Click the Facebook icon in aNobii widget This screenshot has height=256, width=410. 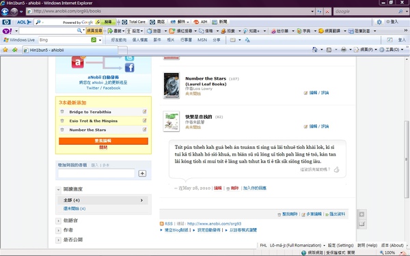click(129, 68)
